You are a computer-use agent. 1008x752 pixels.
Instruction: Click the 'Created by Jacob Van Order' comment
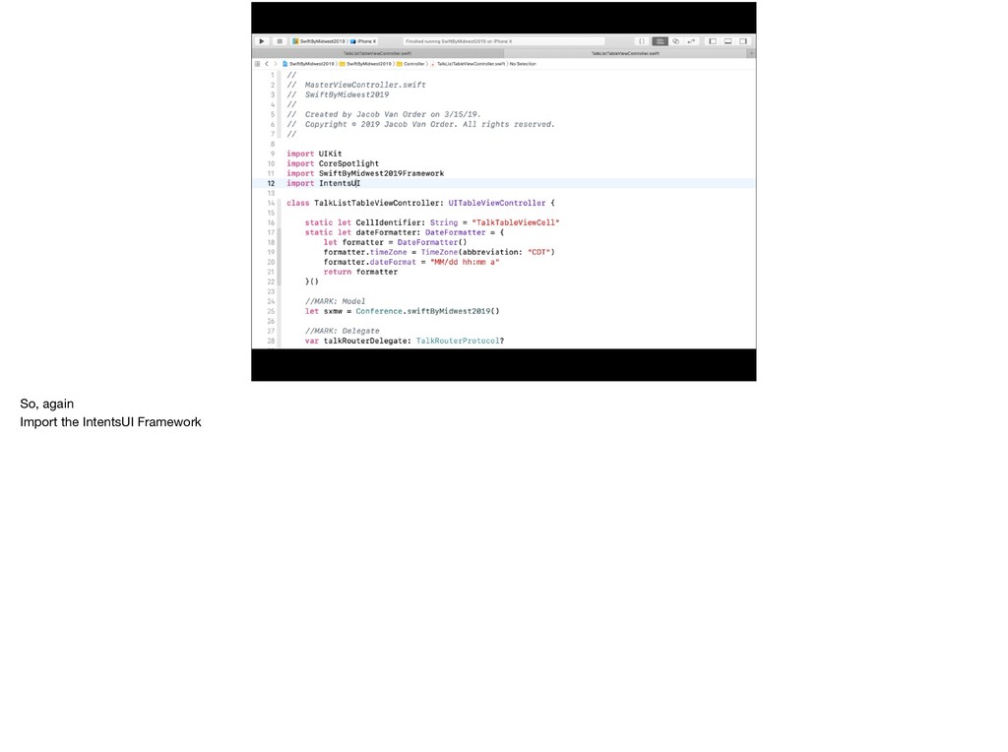coord(384,114)
